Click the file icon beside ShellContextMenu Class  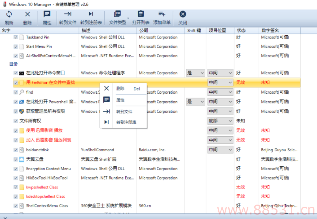pos(21,206)
